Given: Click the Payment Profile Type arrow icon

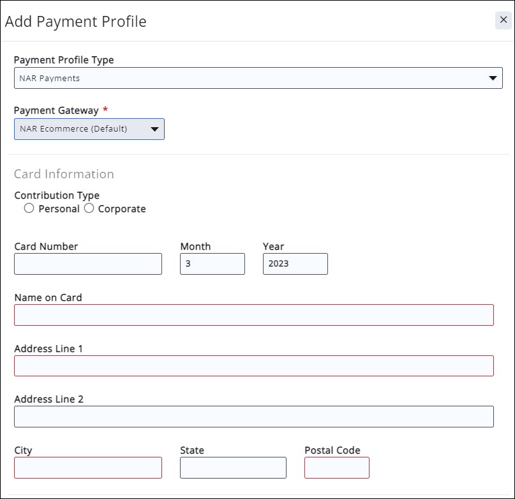Looking at the screenshot, I should click(492, 79).
